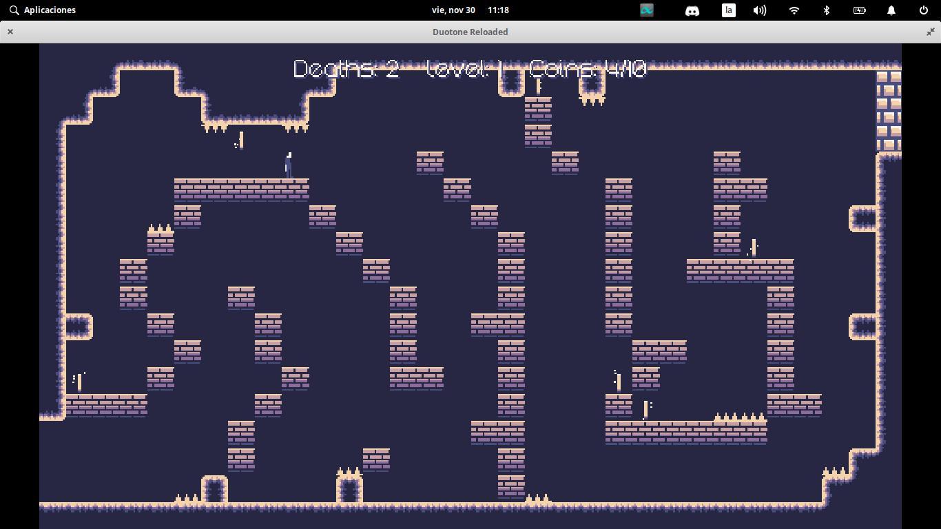941x529 pixels.
Task: Click the light brick exit block in corner
Action: [x=888, y=110]
